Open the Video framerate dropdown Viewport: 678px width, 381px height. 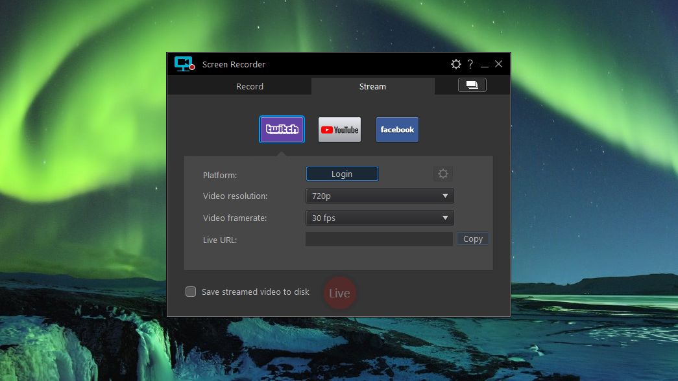coord(380,218)
